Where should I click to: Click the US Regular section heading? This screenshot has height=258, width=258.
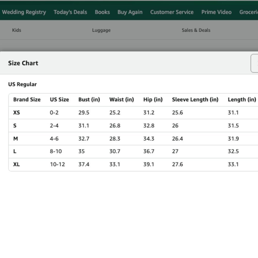pyautogui.click(x=22, y=84)
